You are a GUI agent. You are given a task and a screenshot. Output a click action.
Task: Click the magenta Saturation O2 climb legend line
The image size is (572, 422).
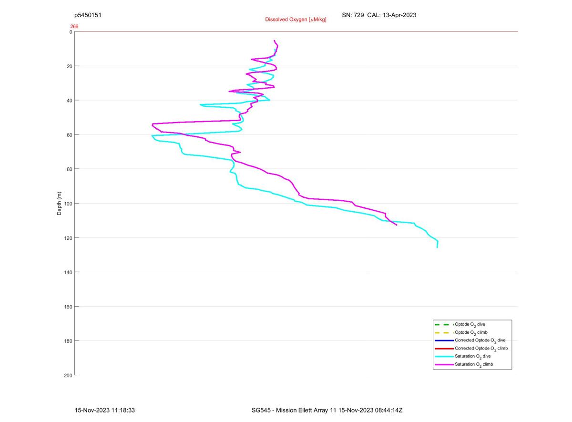pyautogui.click(x=444, y=364)
